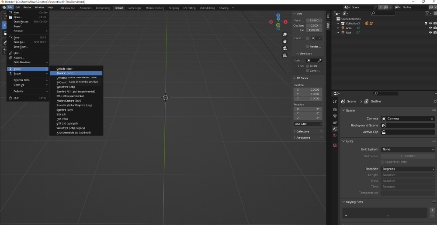This screenshot has width=437, height=225.
Task: Open the XYZ Euler rotation mode dropdown
Action: (308, 124)
